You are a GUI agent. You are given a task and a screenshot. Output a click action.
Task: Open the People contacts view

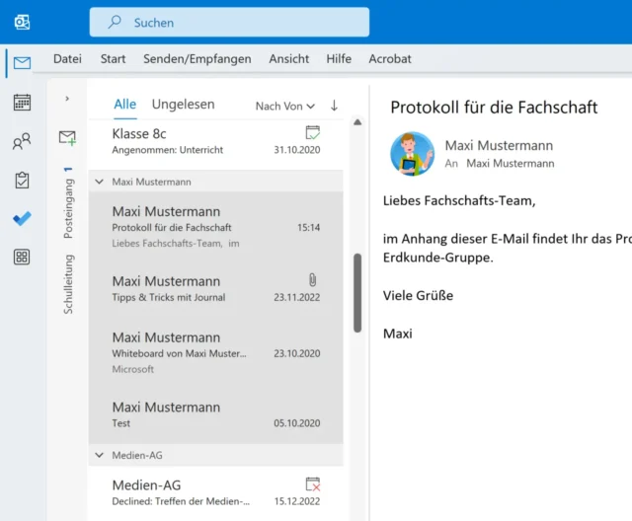click(x=22, y=142)
